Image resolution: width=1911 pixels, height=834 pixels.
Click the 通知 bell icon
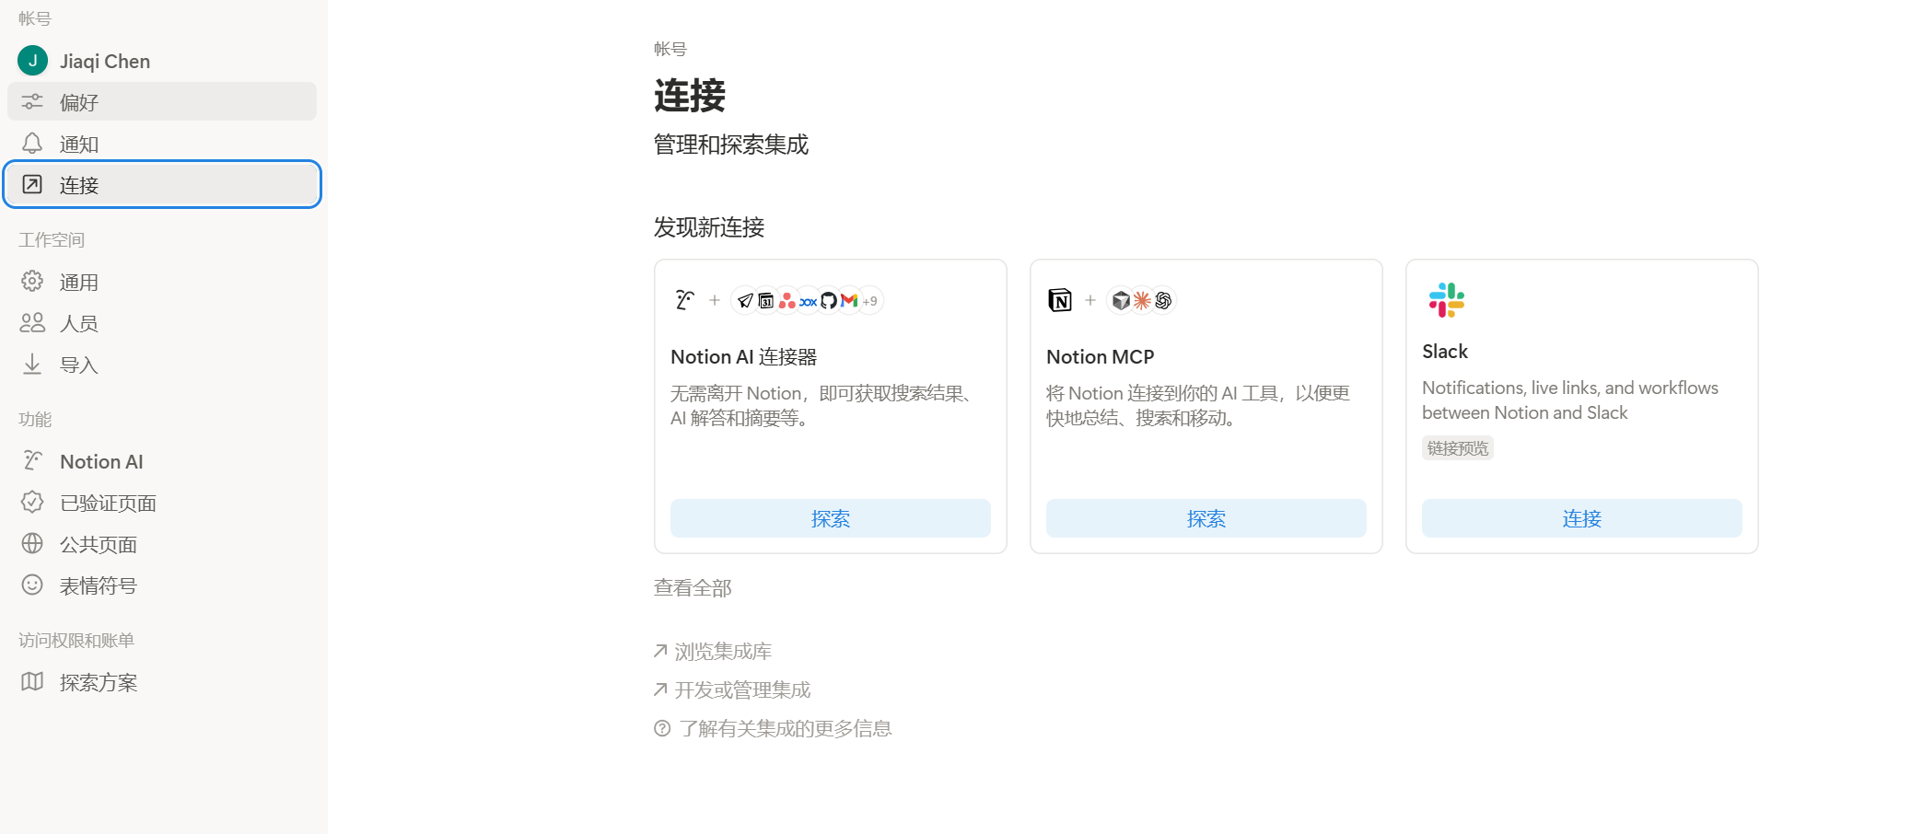tap(32, 144)
